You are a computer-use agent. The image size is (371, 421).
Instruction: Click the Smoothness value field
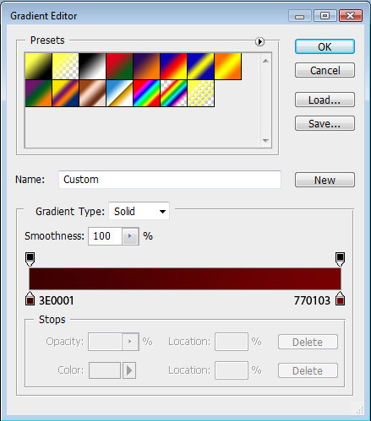point(105,236)
